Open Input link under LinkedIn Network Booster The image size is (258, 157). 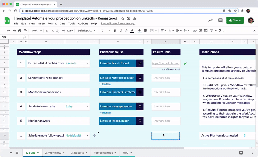point(106,84)
